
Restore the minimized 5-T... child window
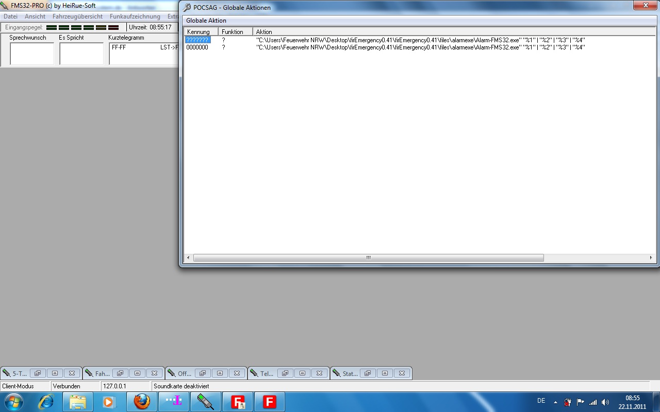point(38,373)
